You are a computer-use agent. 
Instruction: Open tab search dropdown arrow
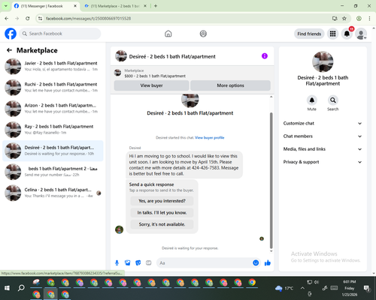(x=5, y=6)
